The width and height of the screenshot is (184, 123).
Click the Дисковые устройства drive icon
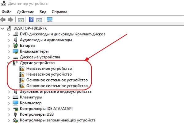pos(16,58)
